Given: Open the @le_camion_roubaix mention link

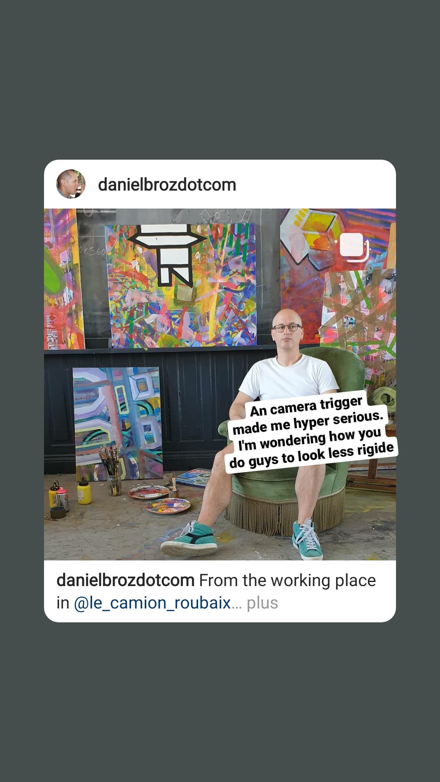Looking at the screenshot, I should tap(152, 603).
